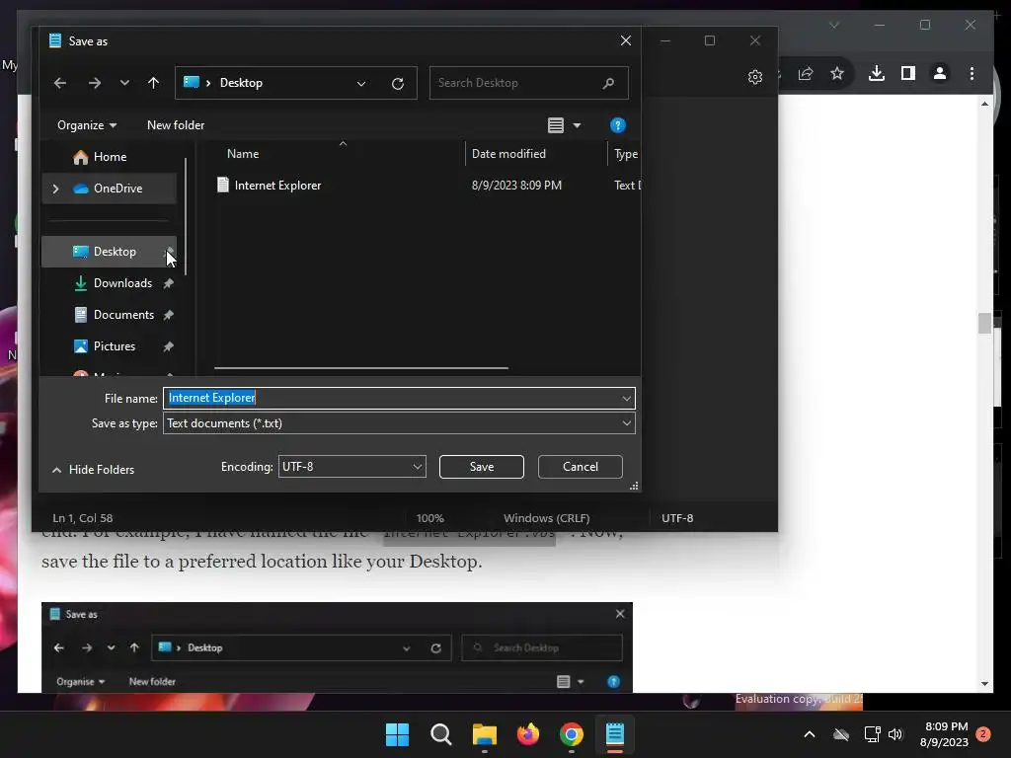
Task: Open recent locations chevron in Save as
Action: click(x=124, y=83)
